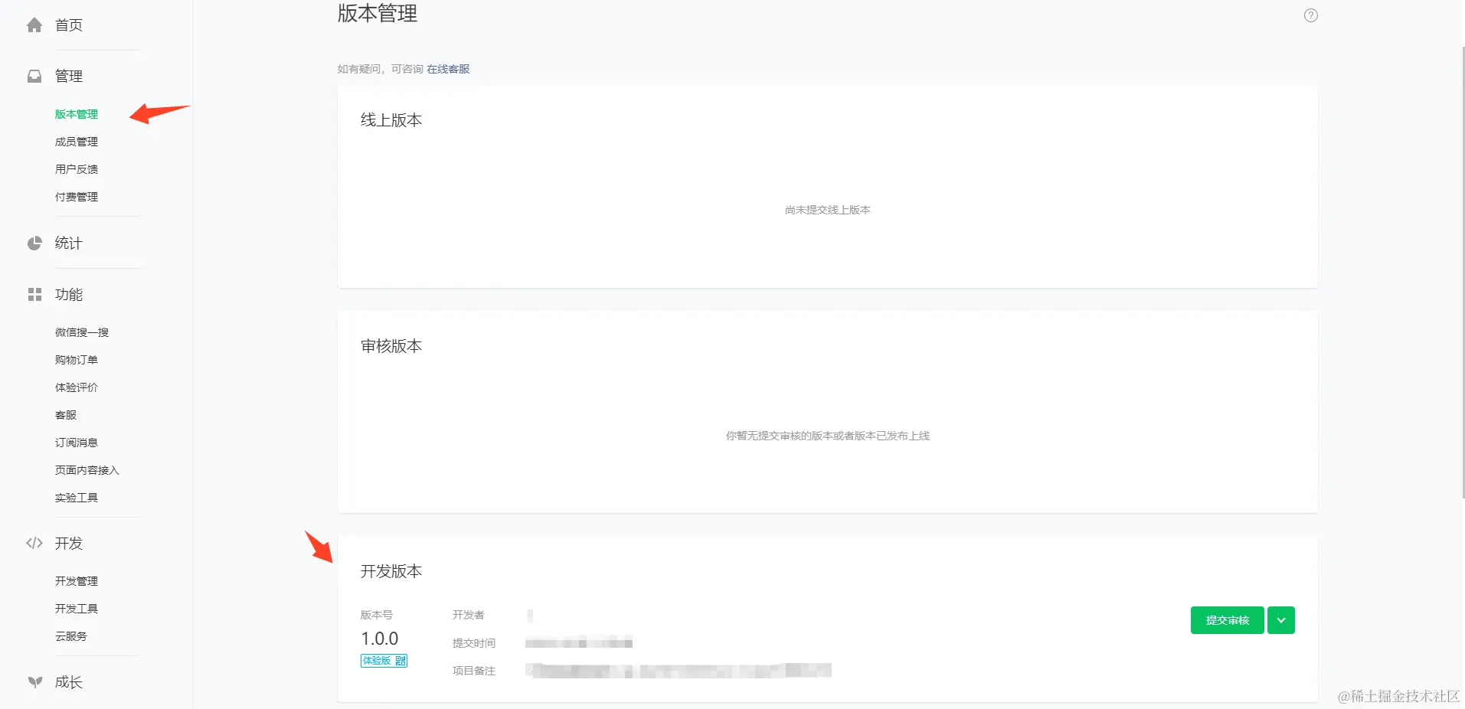Click the grid icon beside 功能

pyautogui.click(x=34, y=295)
